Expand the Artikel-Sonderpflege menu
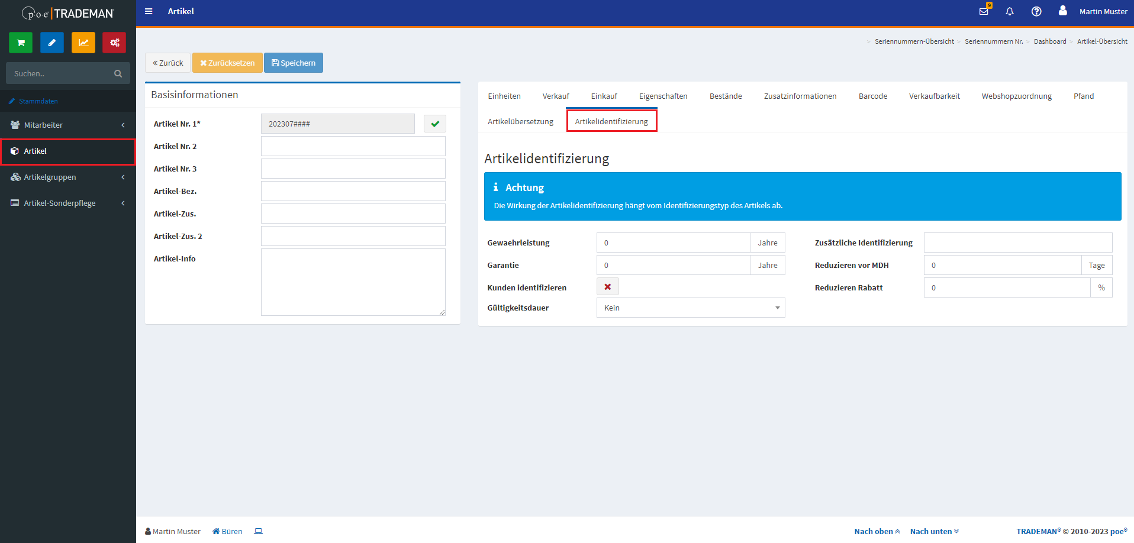Image resolution: width=1134 pixels, height=543 pixels. [68, 203]
